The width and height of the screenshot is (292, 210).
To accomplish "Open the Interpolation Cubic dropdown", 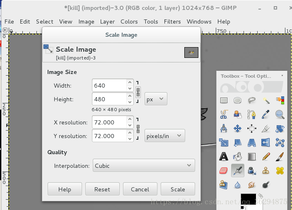I will click(144, 165).
